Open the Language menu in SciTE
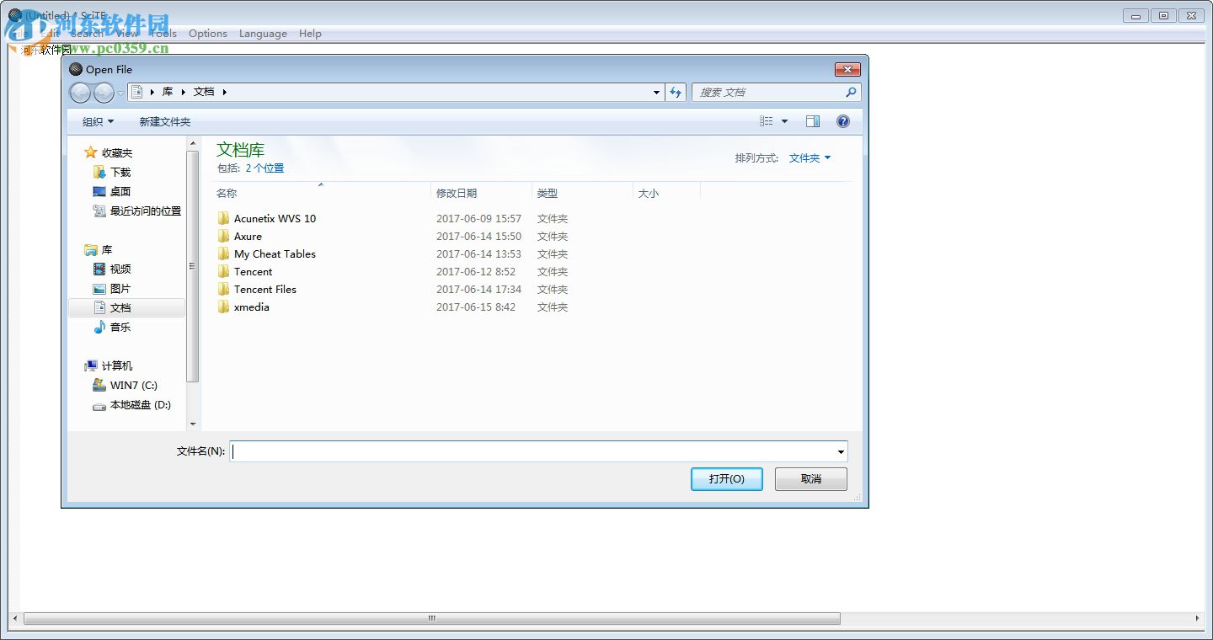1213x640 pixels. (263, 34)
